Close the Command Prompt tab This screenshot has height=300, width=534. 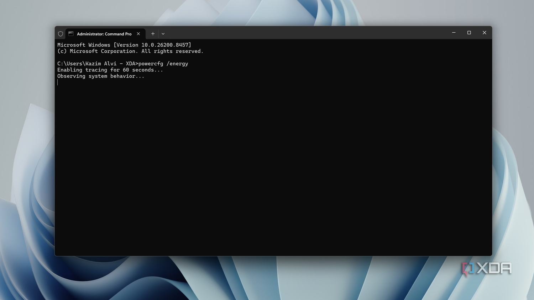click(138, 34)
